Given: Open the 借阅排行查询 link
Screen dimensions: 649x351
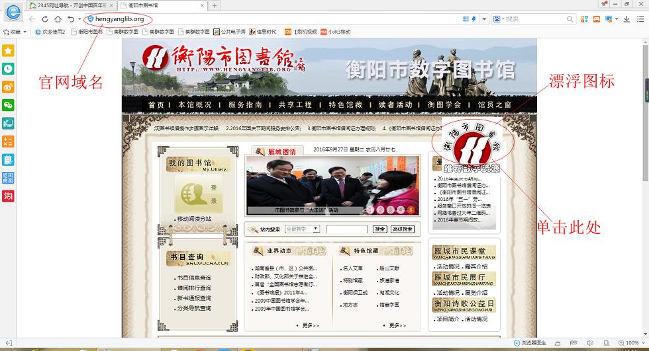Looking at the screenshot, I should pyautogui.click(x=194, y=288).
